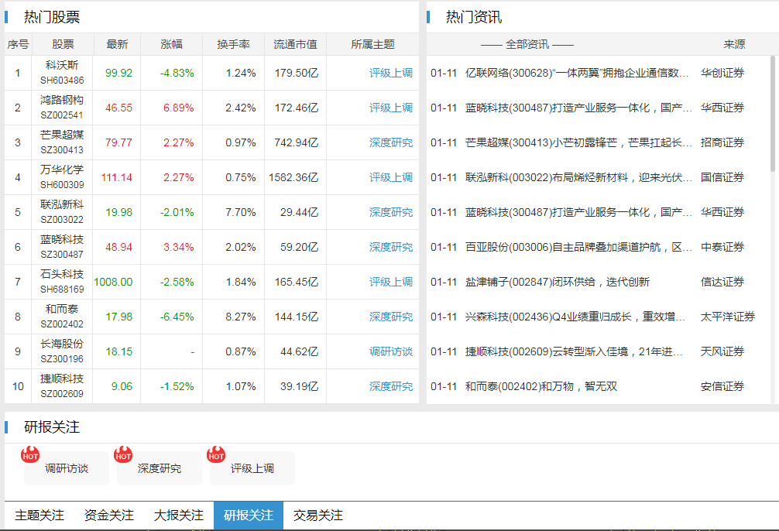
Task: Click the 热门资讯 list scrollbar
Action: 773,115
